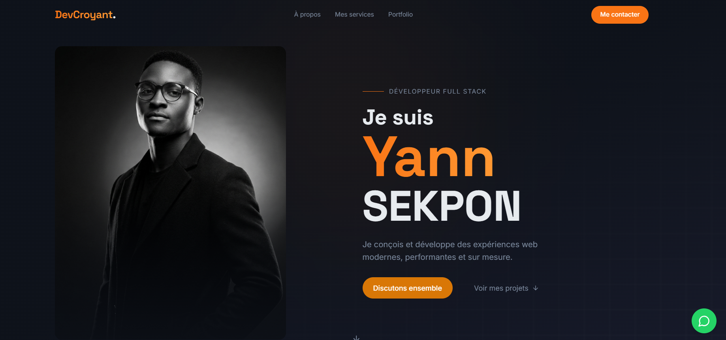This screenshot has width=726, height=340.
Task: Click the black-and-white portrait photo
Action: pyautogui.click(x=170, y=193)
